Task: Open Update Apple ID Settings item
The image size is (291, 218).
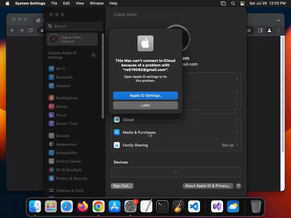Action: coord(72,55)
